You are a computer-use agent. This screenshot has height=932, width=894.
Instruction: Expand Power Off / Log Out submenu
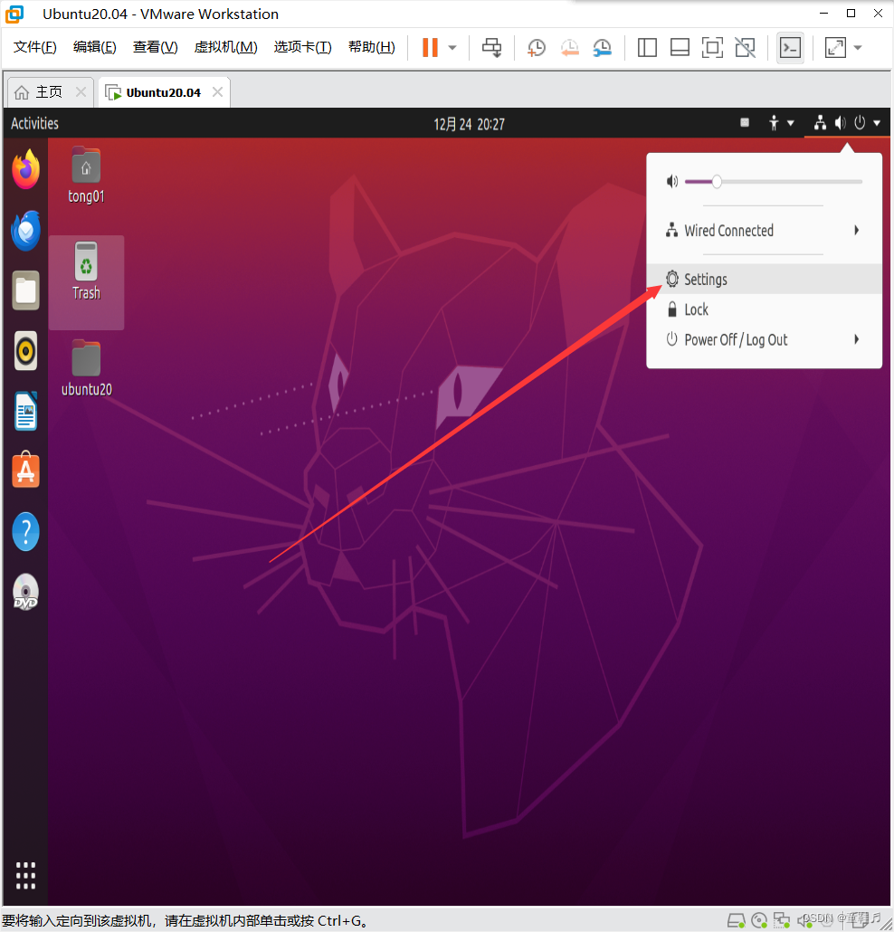pyautogui.click(x=764, y=339)
